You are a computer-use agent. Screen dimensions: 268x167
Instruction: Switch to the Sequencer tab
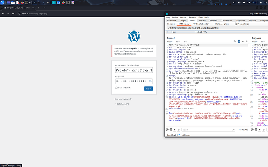tap(240, 21)
